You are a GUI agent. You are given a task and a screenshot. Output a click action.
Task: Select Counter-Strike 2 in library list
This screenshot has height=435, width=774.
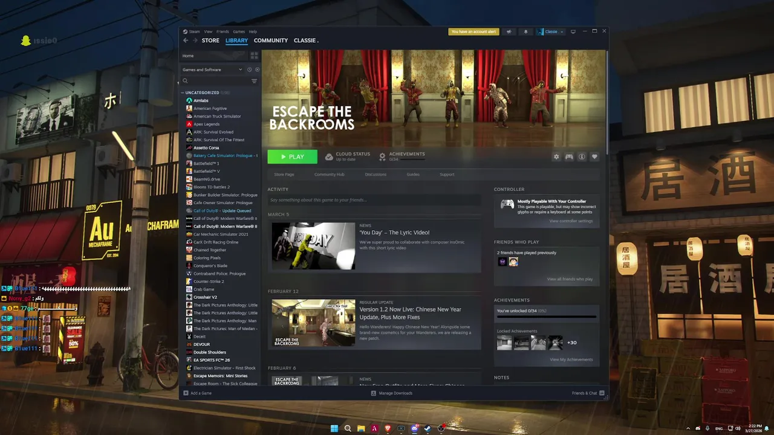209,282
